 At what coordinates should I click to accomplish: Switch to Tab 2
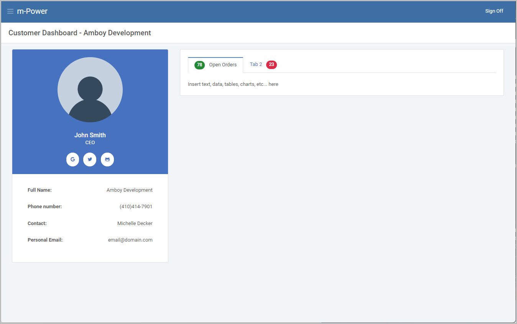(x=263, y=64)
